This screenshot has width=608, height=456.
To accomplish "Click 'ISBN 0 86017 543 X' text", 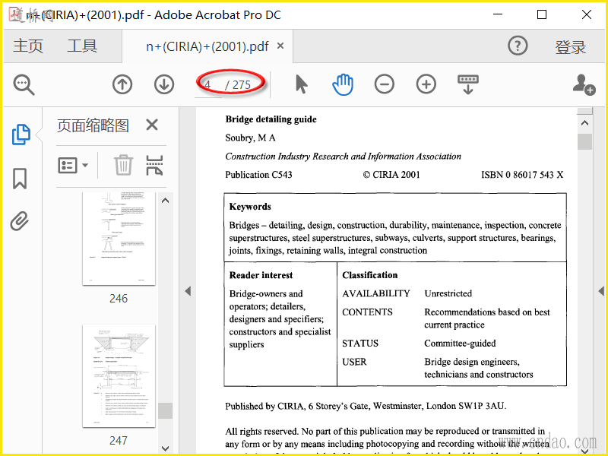I will click(522, 175).
